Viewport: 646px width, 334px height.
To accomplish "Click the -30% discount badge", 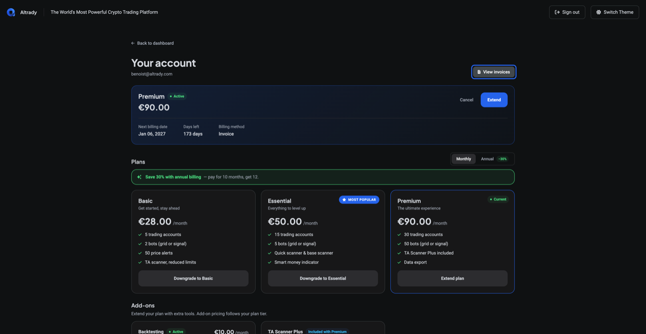I will tap(502, 159).
